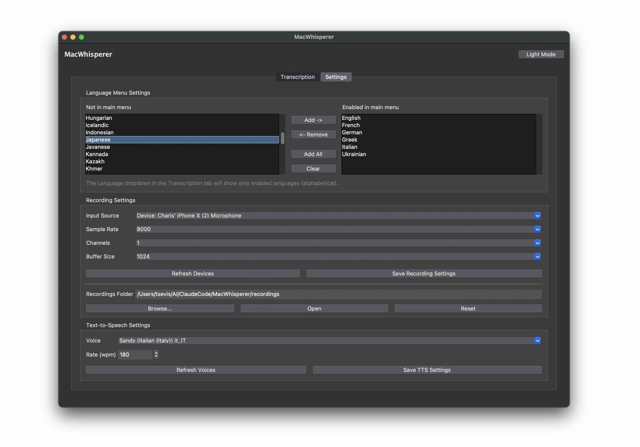Select Javanese in the language list
Viewport: 640px width, 447px height.
182,147
